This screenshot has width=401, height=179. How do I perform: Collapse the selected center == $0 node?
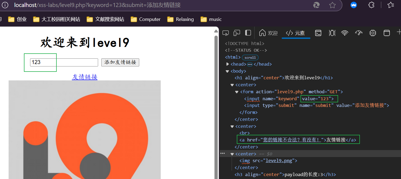coord(232,154)
